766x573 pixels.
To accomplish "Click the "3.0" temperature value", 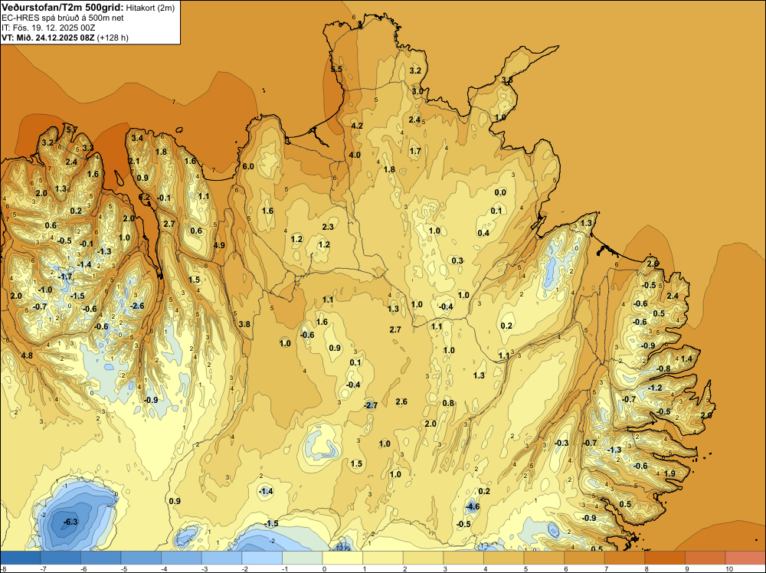I will 417,91.
